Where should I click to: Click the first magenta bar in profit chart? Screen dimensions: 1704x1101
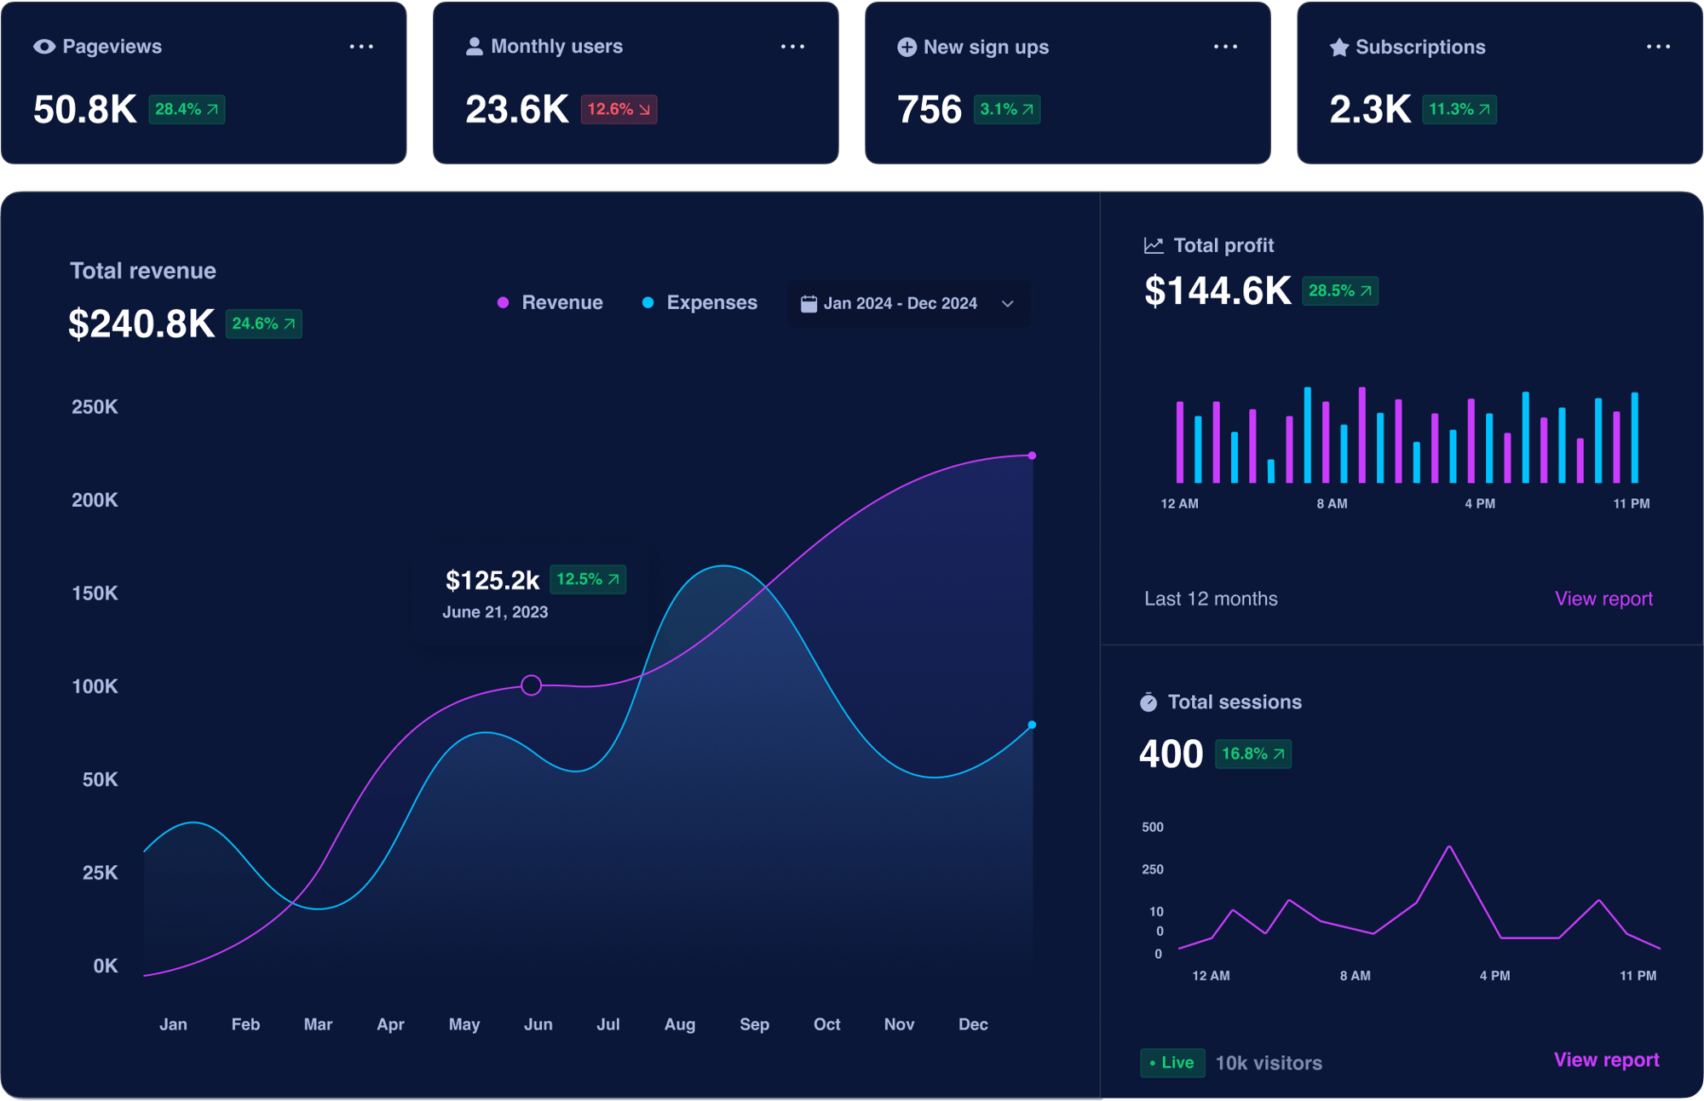pos(1180,442)
